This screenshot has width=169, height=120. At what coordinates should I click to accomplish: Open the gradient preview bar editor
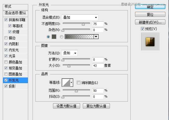79,36
